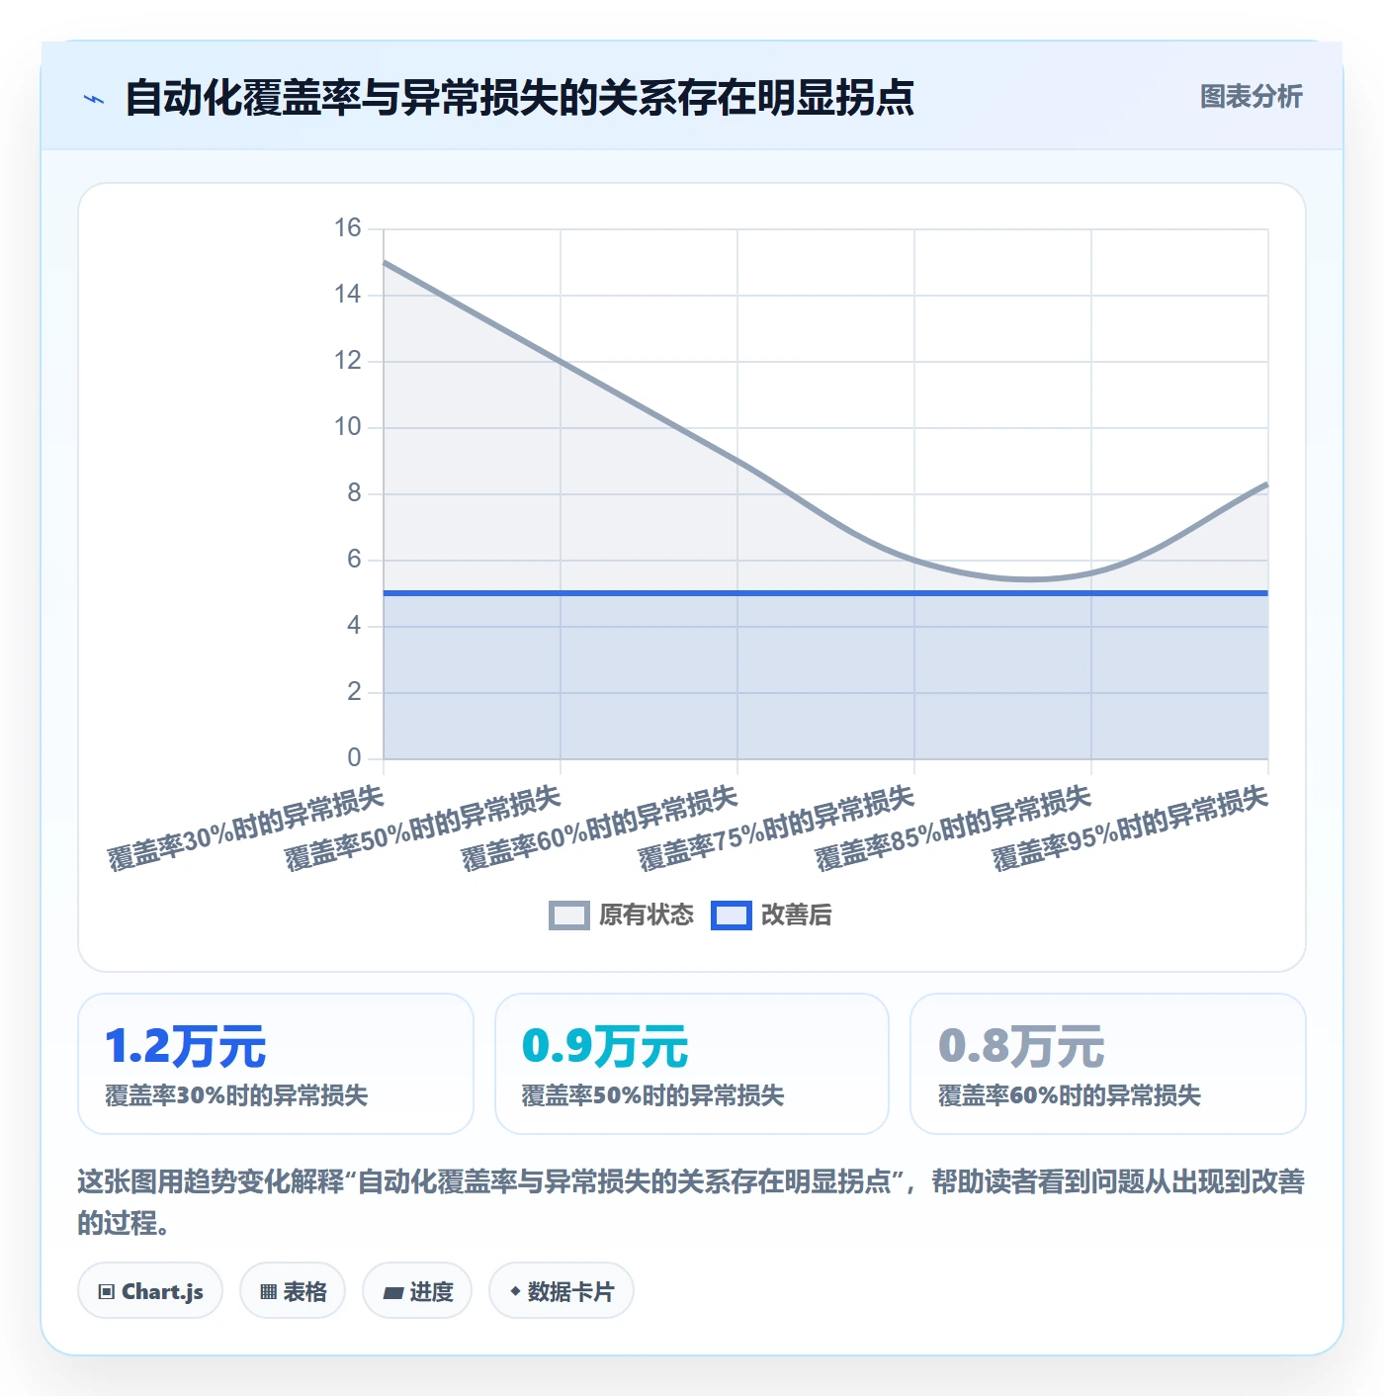Toggle the 原有状态 legend swatch
This screenshot has width=1384, height=1396.
pyautogui.click(x=569, y=916)
